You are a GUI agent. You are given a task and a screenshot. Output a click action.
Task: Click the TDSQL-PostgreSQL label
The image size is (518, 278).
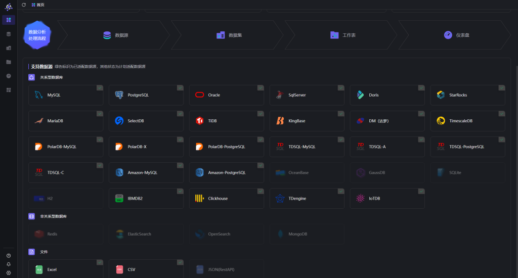click(467, 147)
